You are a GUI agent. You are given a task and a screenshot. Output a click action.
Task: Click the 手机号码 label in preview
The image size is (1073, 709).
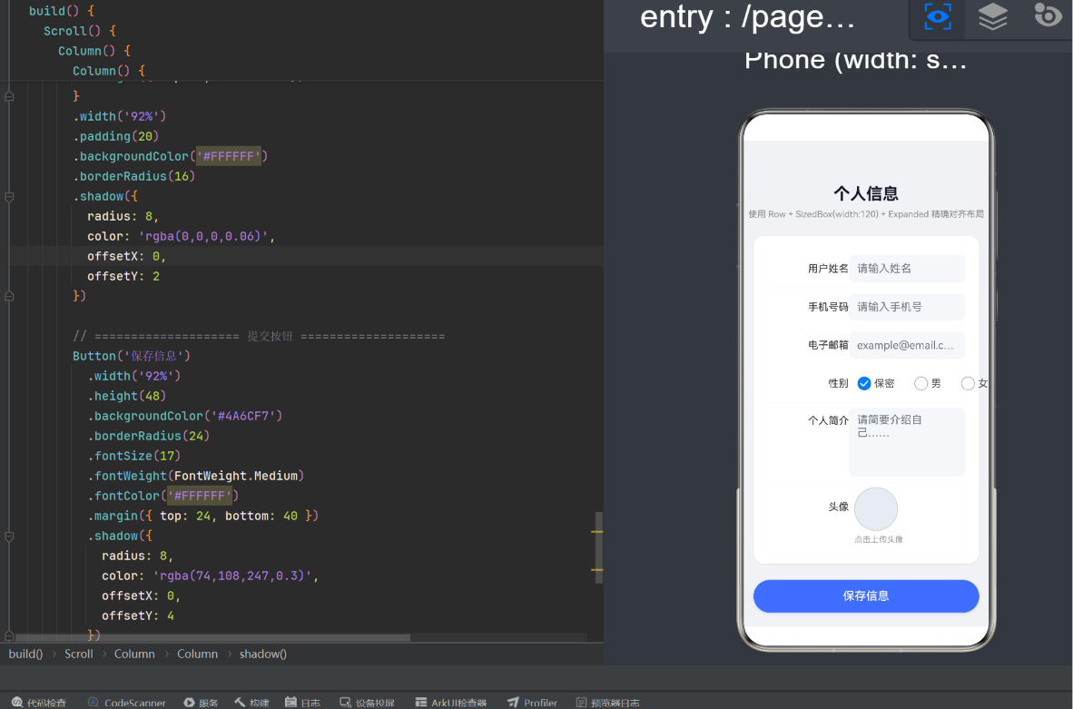click(828, 307)
